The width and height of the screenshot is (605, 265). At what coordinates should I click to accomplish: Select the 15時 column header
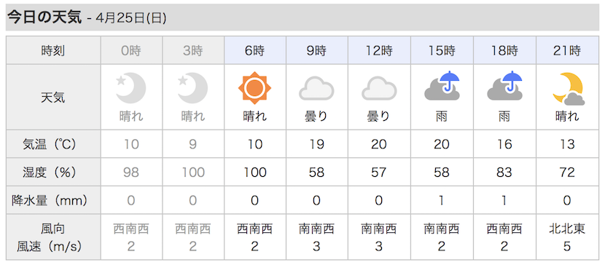[442, 50]
